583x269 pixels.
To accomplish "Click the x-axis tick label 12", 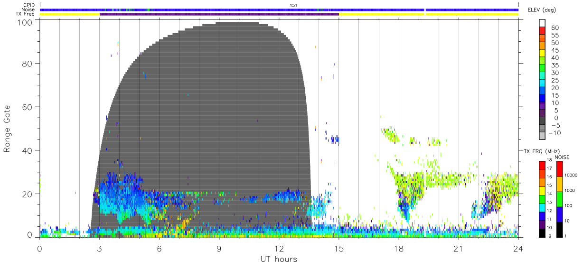I will coord(279,249).
